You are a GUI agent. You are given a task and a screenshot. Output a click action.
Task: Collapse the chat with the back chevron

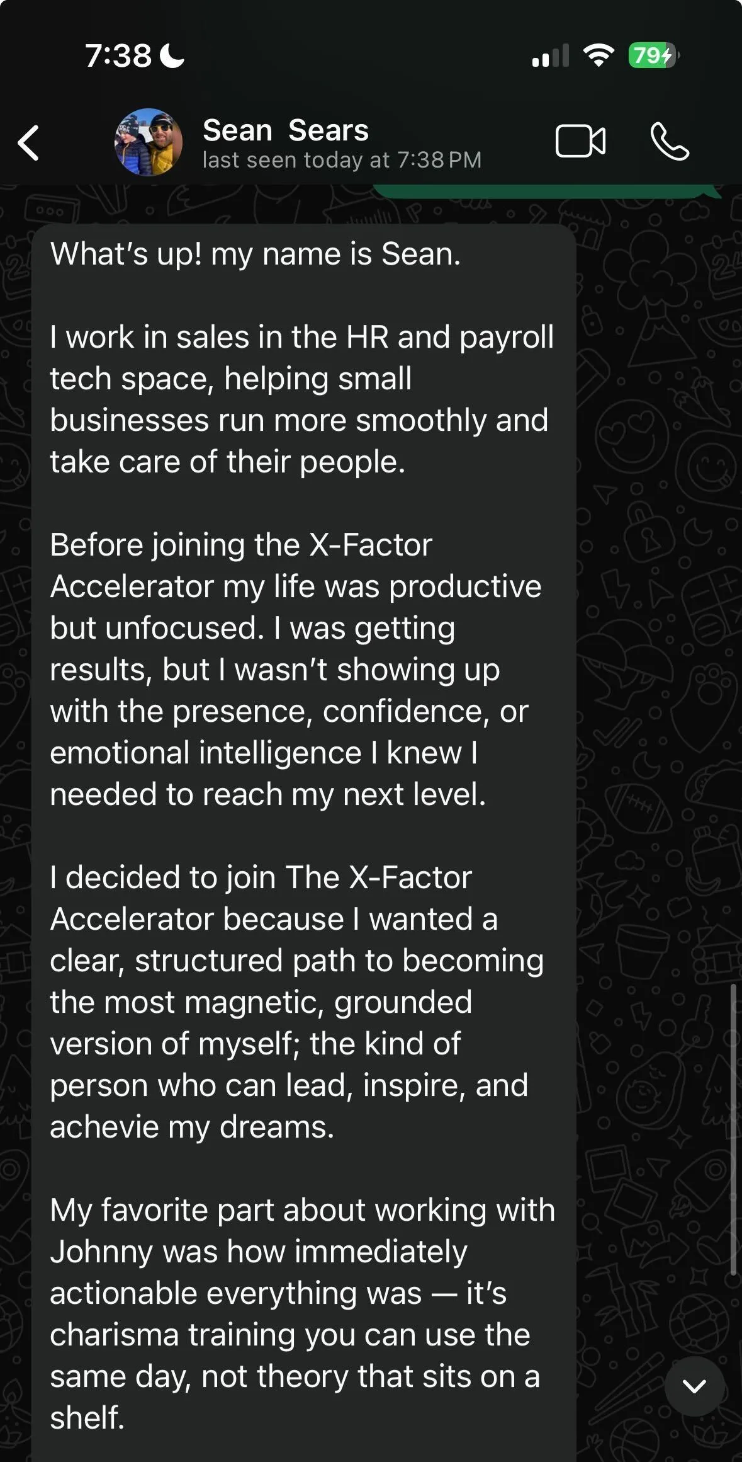tap(30, 142)
